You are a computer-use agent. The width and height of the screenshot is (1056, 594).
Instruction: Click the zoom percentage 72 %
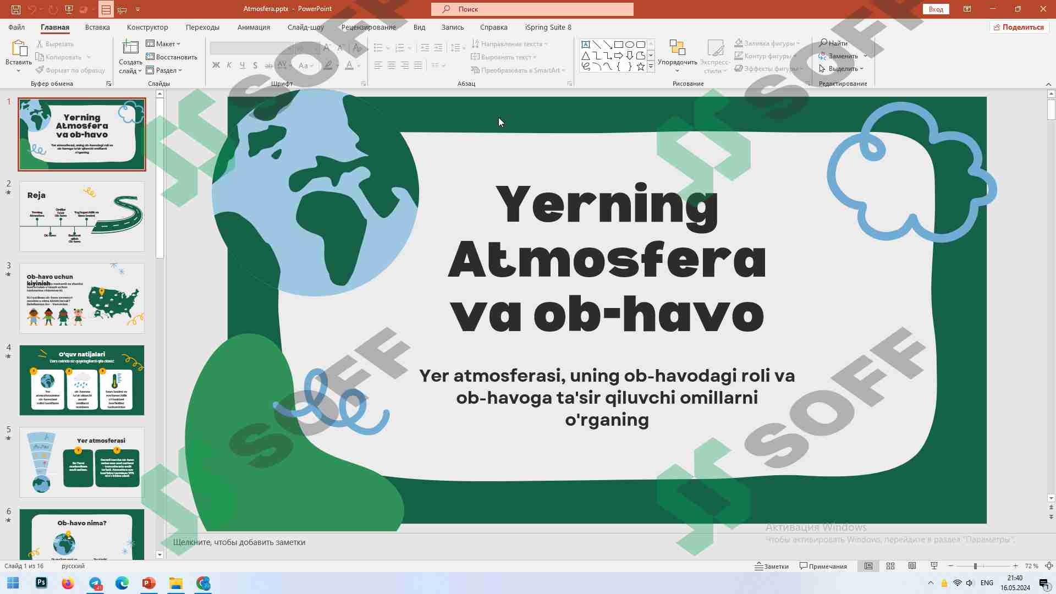[x=1031, y=566]
